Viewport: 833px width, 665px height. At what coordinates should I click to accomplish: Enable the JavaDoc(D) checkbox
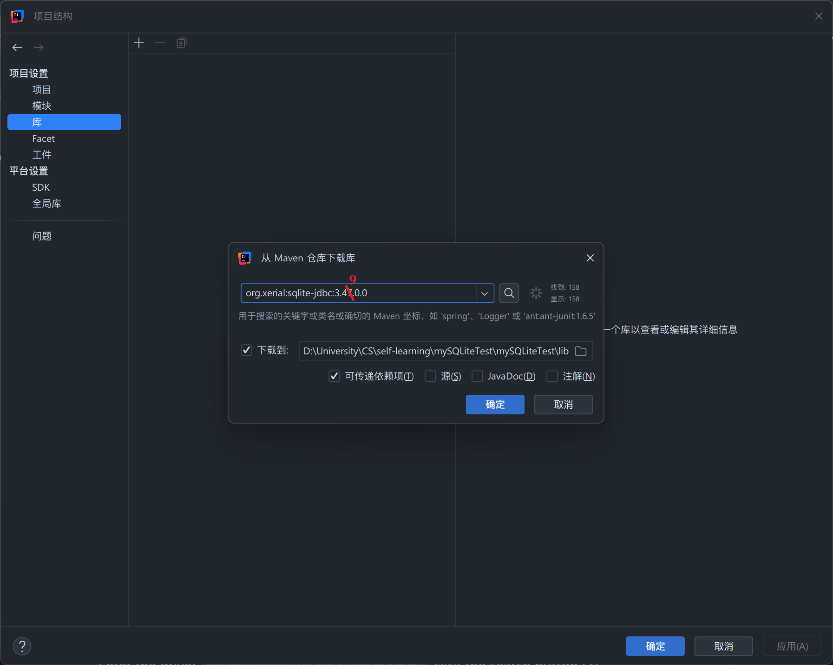coord(477,376)
